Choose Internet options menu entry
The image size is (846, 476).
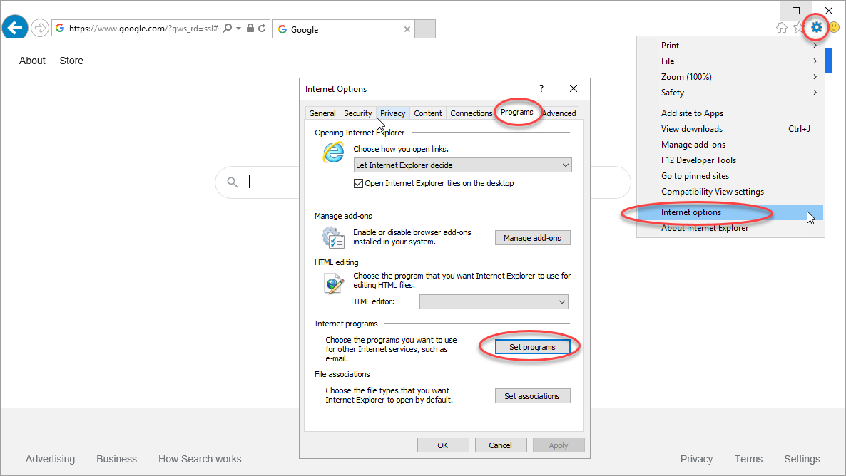click(x=730, y=212)
